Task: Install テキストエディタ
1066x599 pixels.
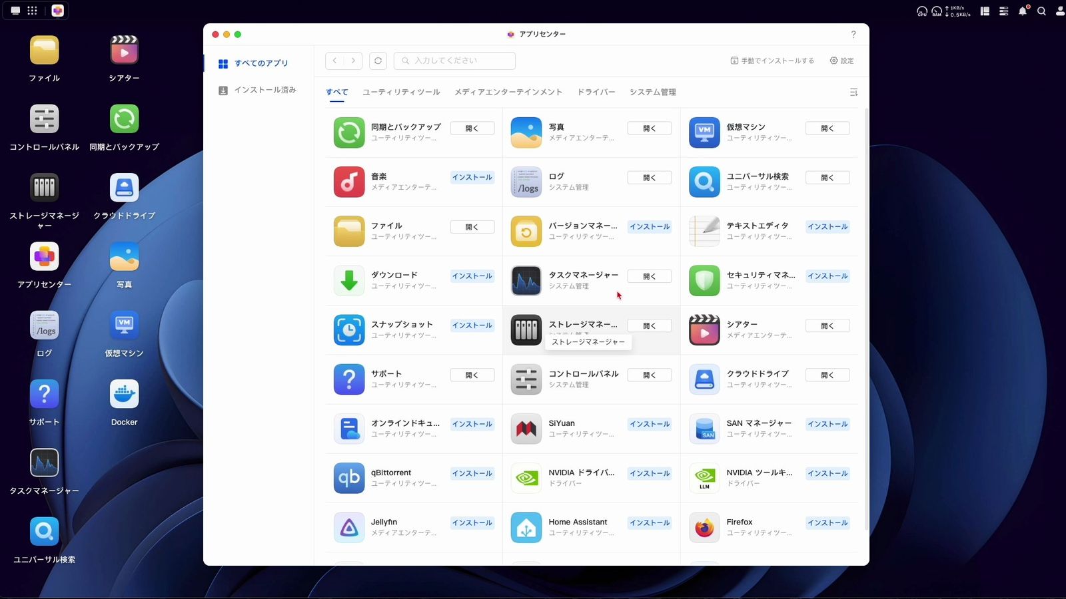Action: pos(827,227)
